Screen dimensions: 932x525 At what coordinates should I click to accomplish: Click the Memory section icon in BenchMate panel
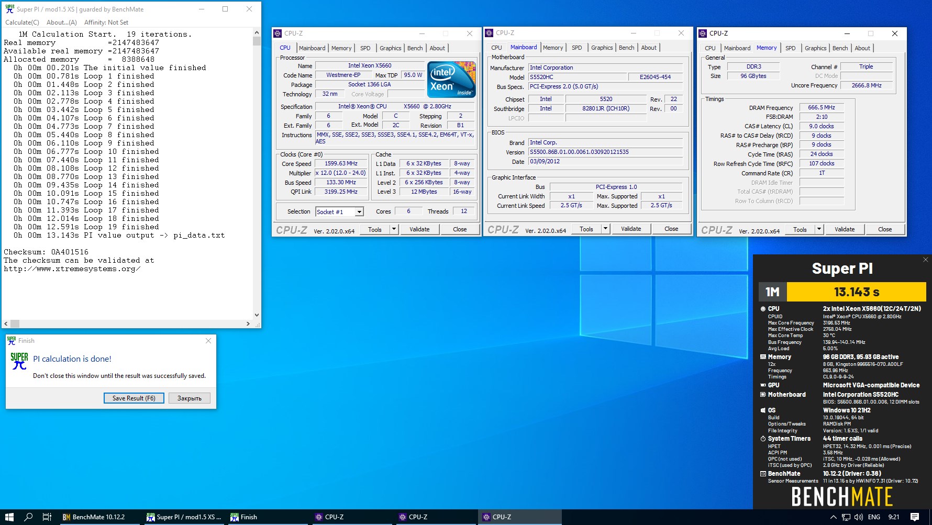pos(763,357)
